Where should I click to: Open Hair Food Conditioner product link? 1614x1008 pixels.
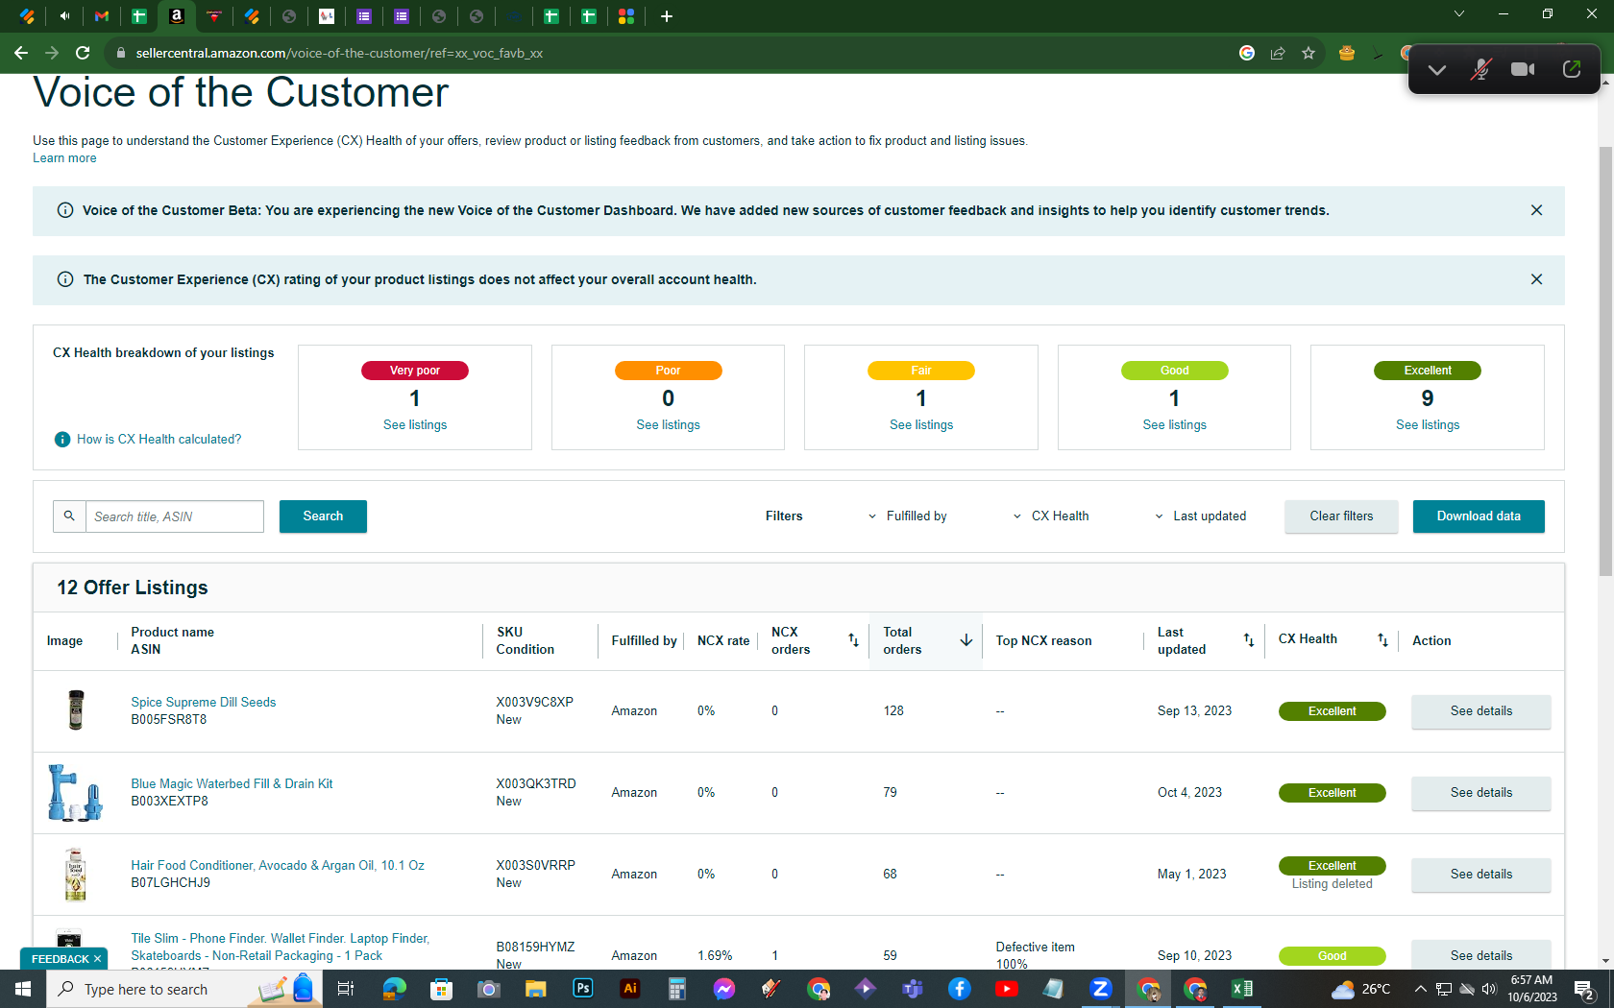pos(278,866)
